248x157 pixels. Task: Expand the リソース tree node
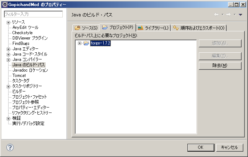(x=9, y=22)
